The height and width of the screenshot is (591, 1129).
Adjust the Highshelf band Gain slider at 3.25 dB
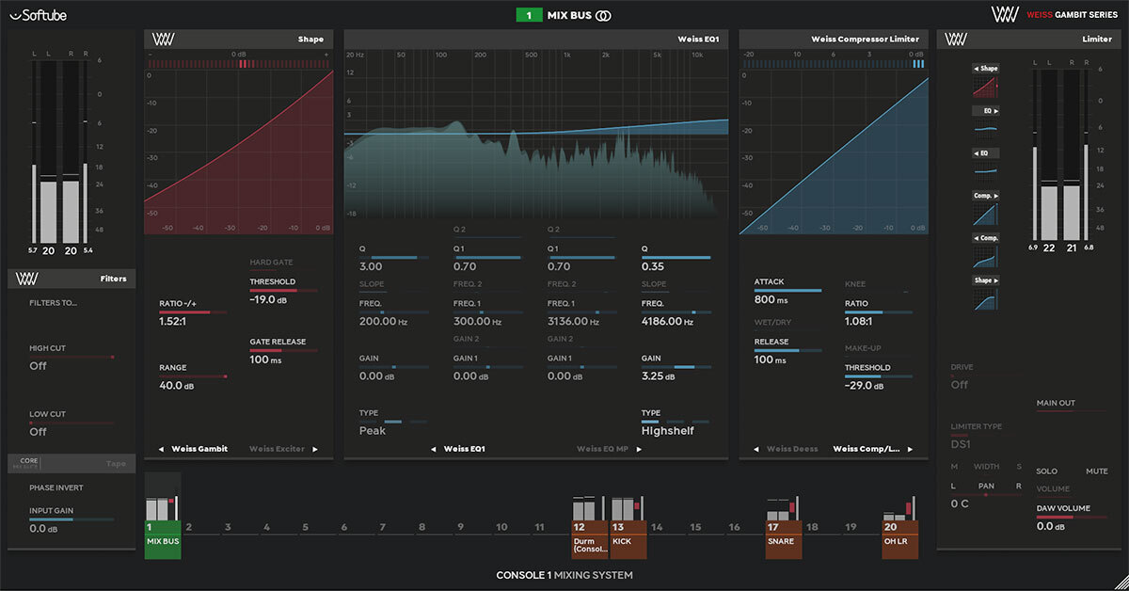676,368
